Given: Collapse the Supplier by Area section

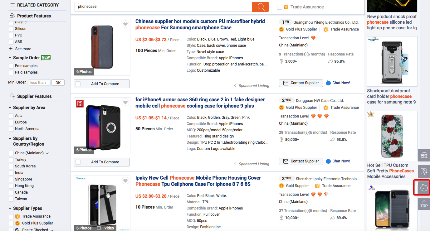Looking at the screenshot, I should click(x=10, y=108).
